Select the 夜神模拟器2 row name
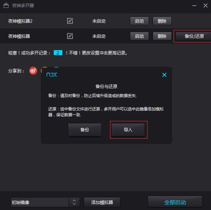 coord(20,21)
